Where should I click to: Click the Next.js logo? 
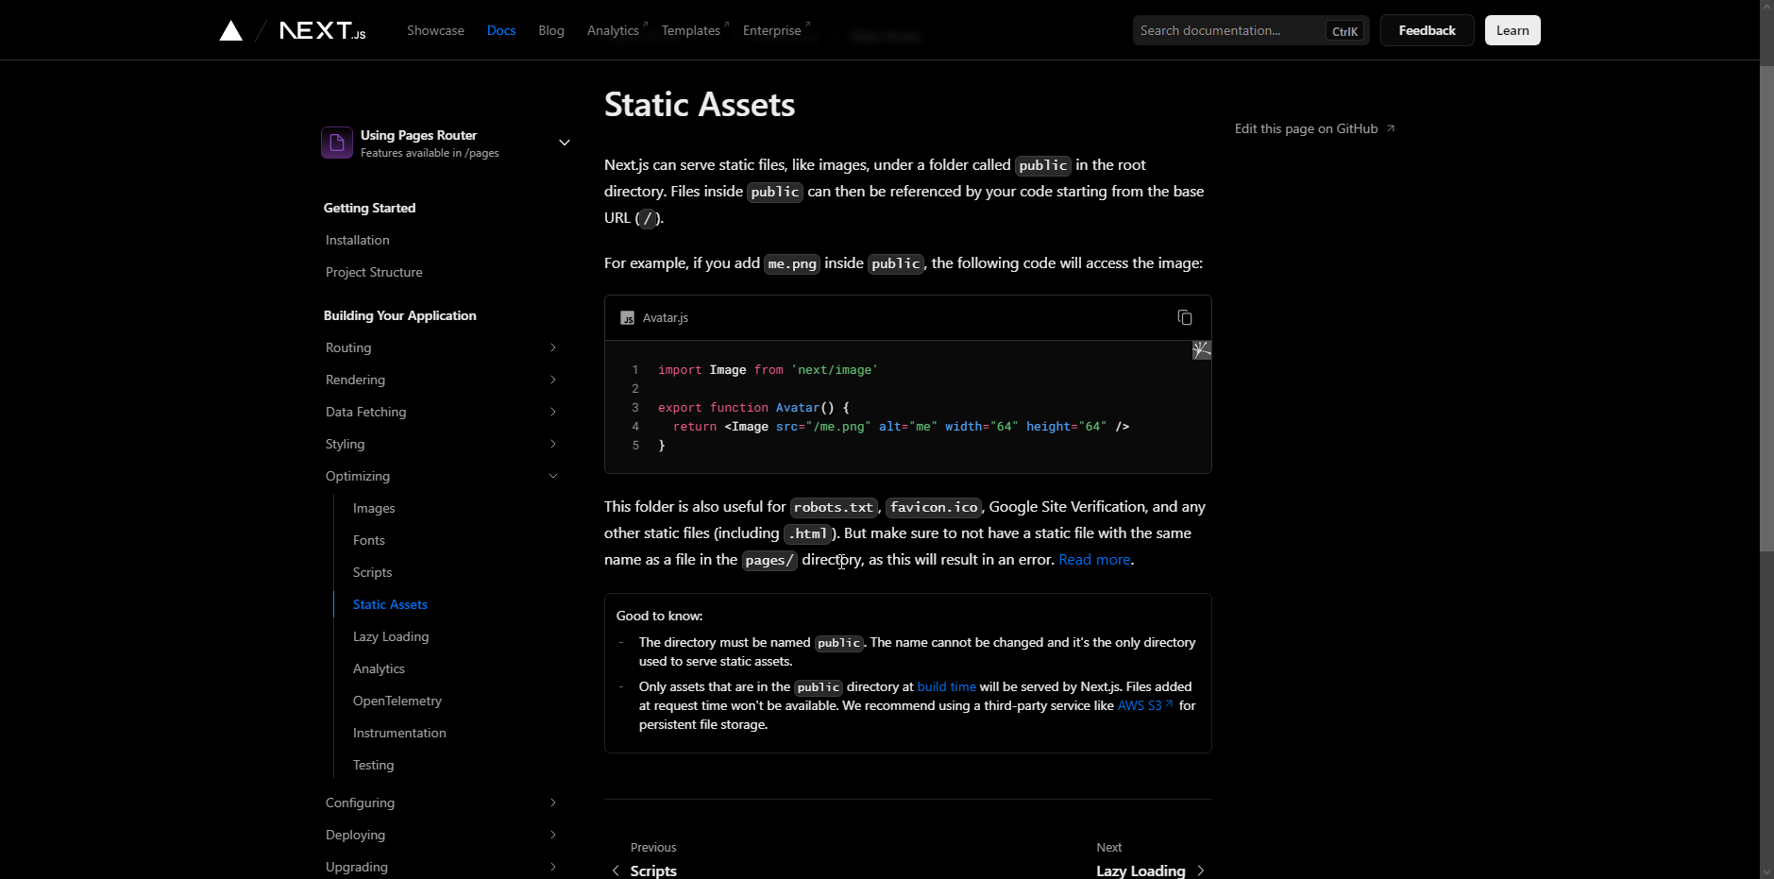click(x=322, y=31)
